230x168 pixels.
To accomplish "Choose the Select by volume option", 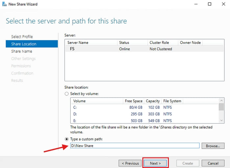I will (67, 94).
